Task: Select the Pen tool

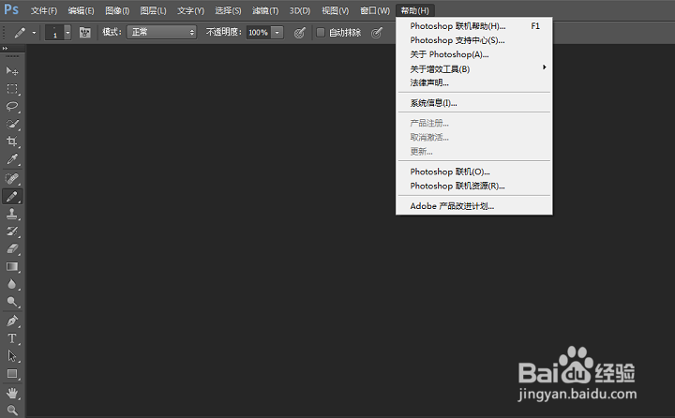Action: [x=12, y=321]
